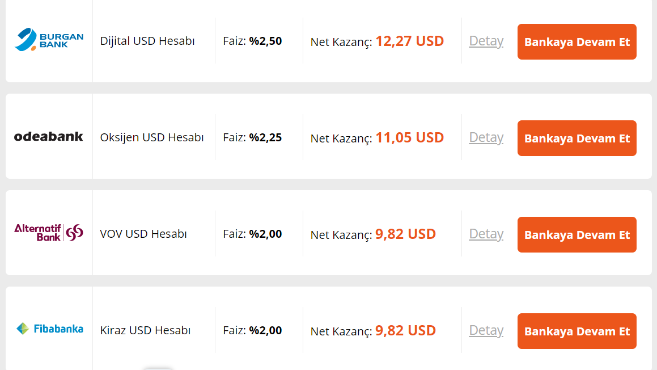The height and width of the screenshot is (370, 657).
Task: Click the Kiraz USD Hesabı product name
Action: pos(145,330)
